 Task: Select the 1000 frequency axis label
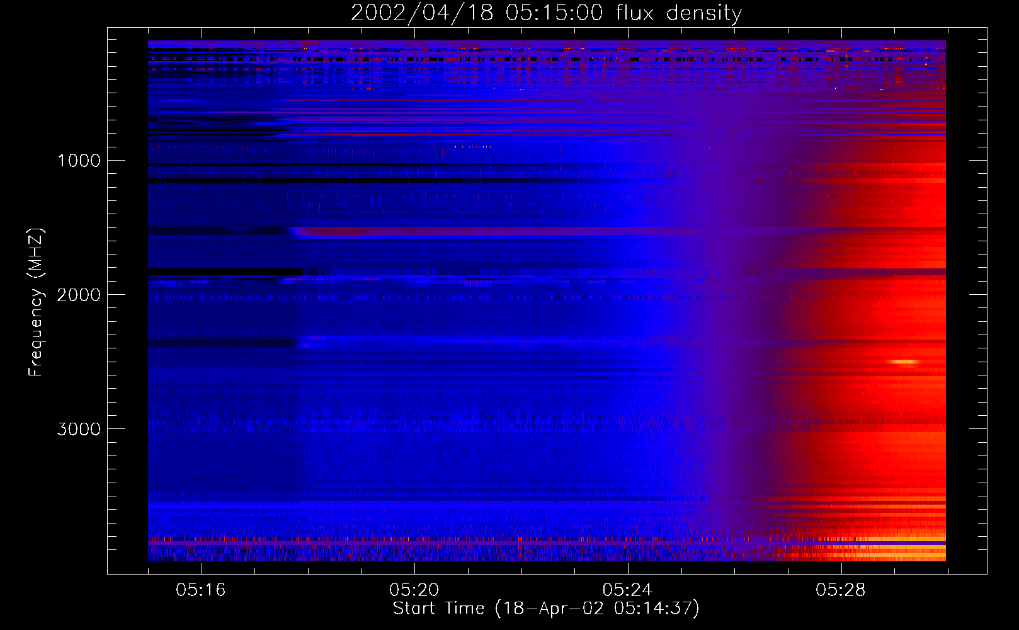pos(79,161)
